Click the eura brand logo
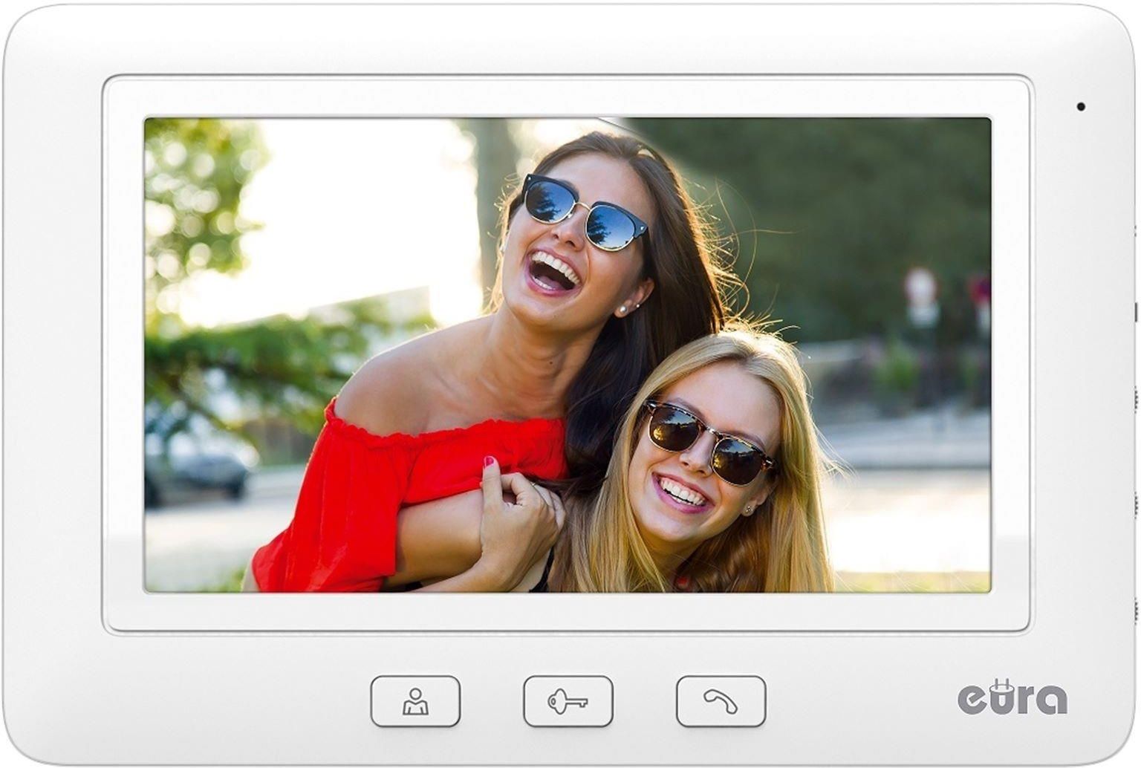The height and width of the screenshot is (768, 1141). click(x=1012, y=696)
